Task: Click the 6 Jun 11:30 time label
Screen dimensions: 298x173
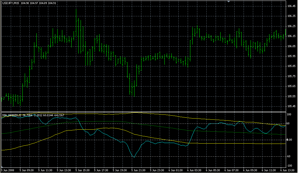Action: pyautogui.click(x=269, y=170)
